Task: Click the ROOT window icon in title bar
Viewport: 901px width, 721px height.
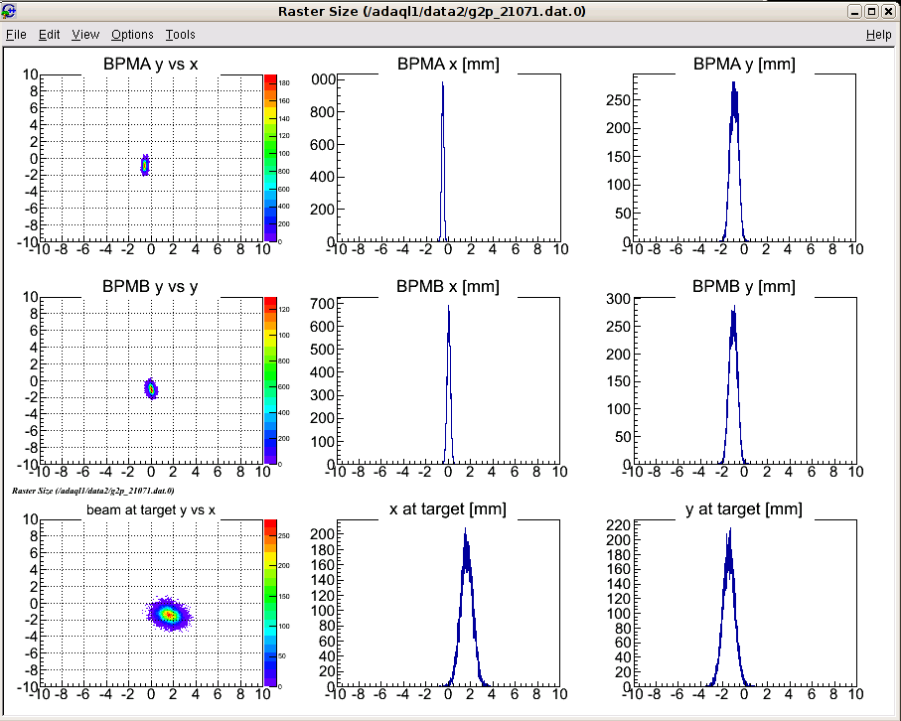Action: (9, 11)
